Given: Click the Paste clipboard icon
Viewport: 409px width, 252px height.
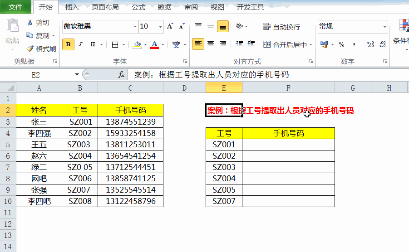Looking at the screenshot, I should 12,26.
